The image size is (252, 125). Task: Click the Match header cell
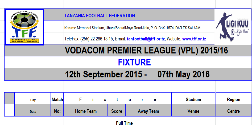[57, 100]
